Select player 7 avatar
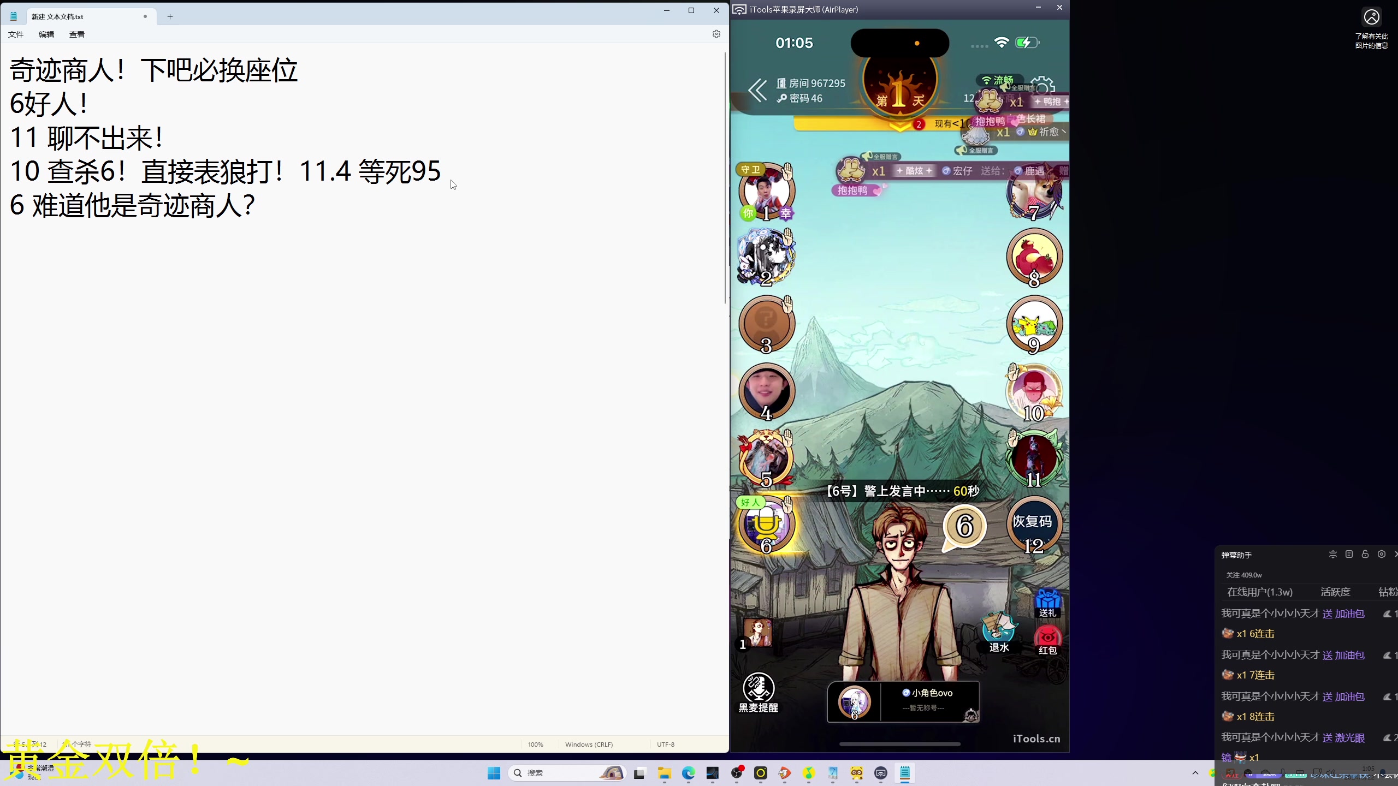 pos(1034,192)
